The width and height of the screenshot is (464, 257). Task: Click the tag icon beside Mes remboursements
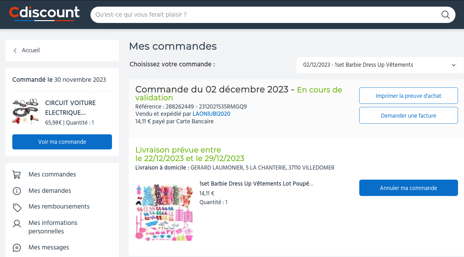click(x=17, y=207)
